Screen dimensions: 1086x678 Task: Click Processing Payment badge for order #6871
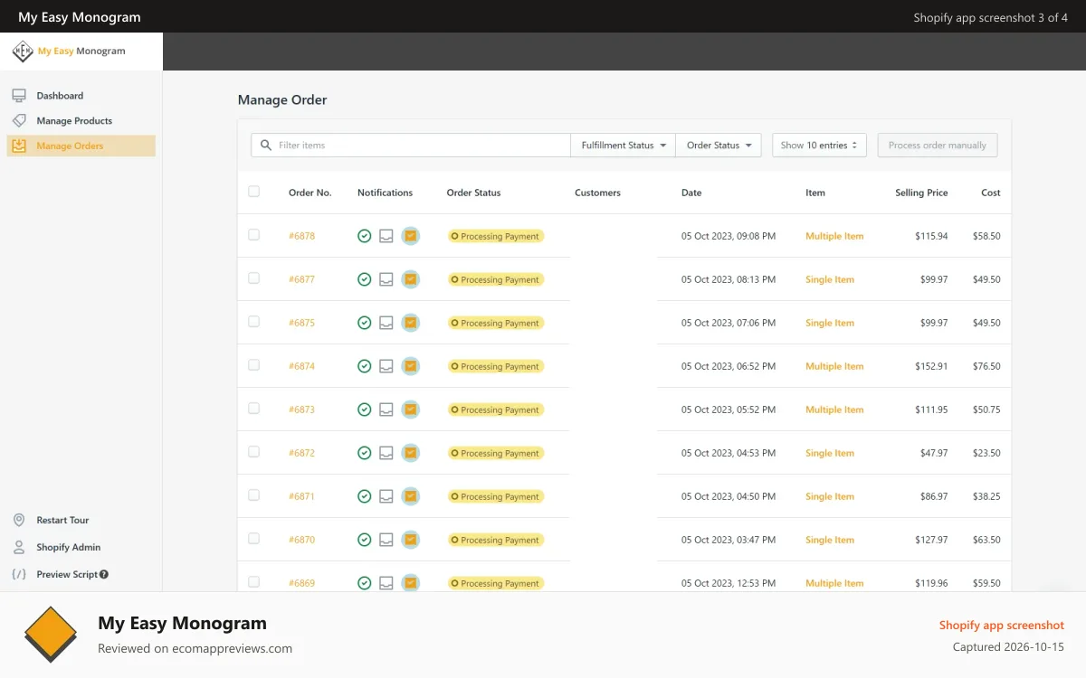coord(496,496)
